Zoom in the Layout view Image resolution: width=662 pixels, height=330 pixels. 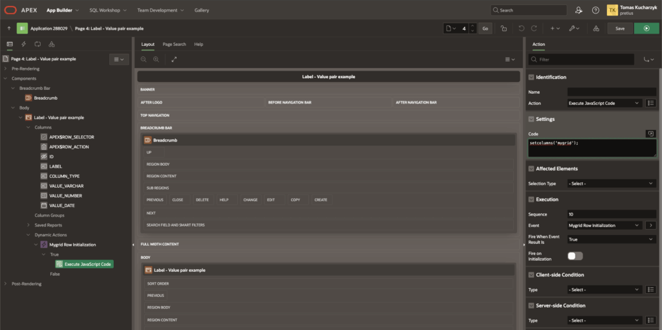pyautogui.click(x=156, y=59)
